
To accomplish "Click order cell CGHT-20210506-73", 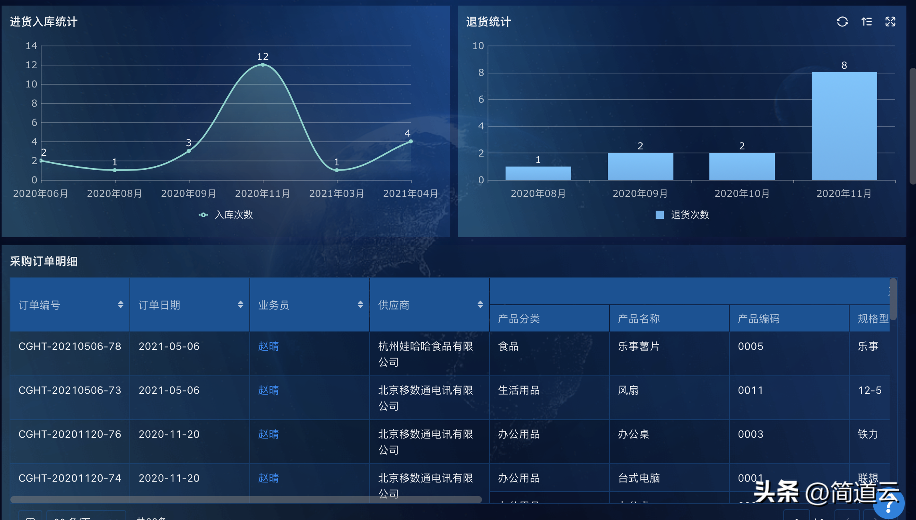I will (x=70, y=390).
